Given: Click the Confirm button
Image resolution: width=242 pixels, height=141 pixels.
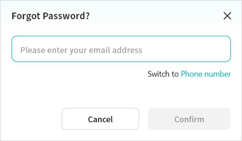Looking at the screenshot, I should (189, 119).
